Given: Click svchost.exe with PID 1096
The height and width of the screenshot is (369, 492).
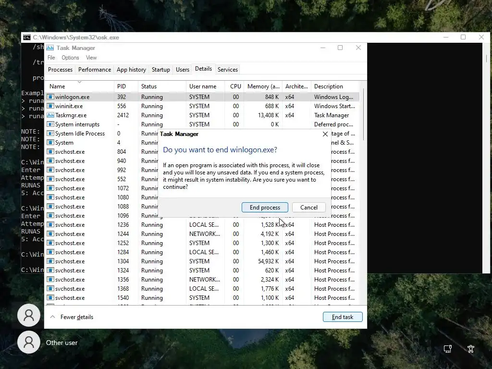Looking at the screenshot, I should coord(70,216).
